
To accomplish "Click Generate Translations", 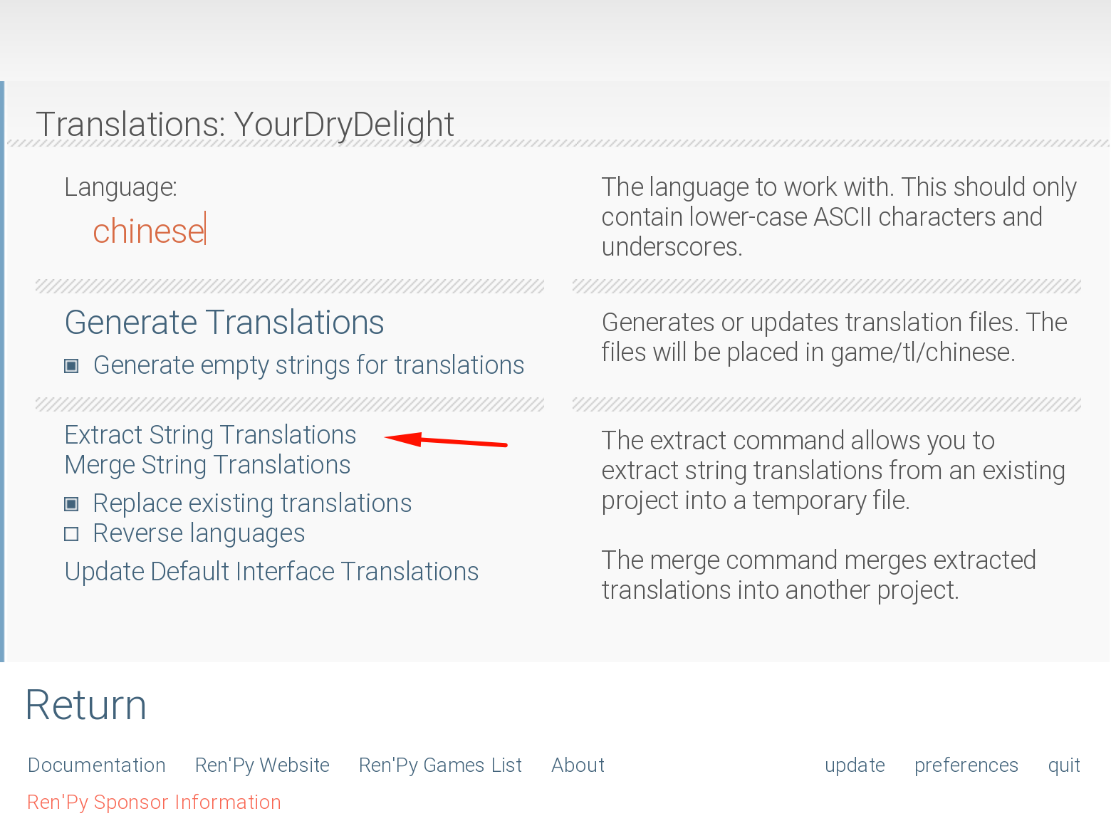I will tap(224, 323).
